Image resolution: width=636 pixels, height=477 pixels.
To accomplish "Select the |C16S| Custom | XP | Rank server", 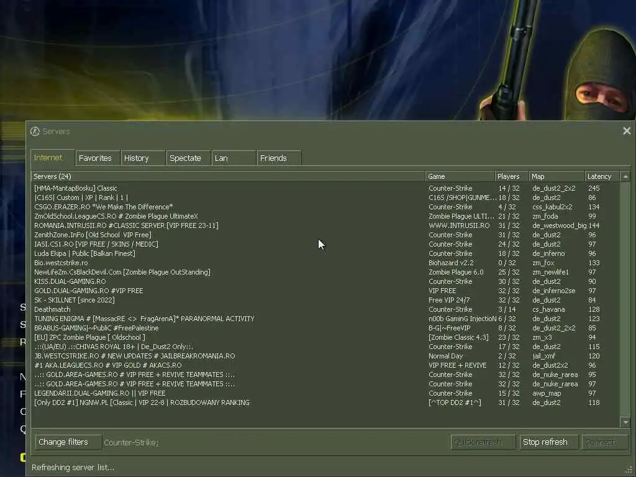I will (325, 198).
